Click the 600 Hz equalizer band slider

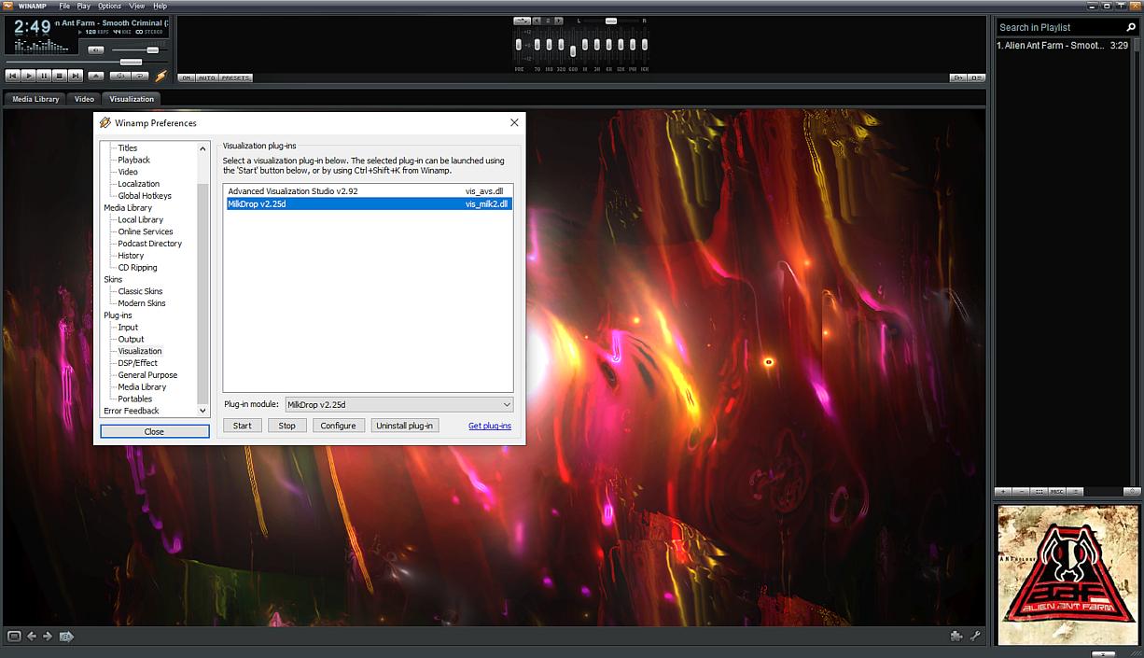tap(573, 51)
